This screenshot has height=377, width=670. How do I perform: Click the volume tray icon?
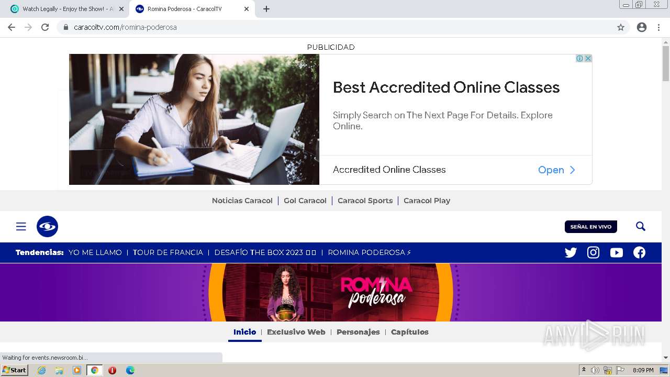tap(595, 370)
